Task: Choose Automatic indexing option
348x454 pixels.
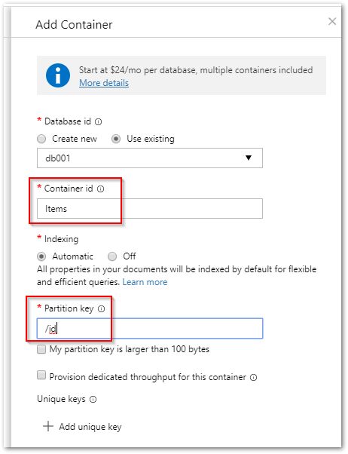Action: [x=41, y=256]
